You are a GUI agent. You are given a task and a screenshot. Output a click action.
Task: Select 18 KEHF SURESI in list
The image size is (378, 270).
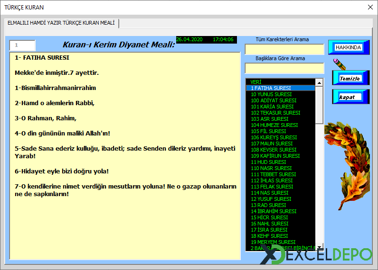pyautogui.click(x=281, y=236)
